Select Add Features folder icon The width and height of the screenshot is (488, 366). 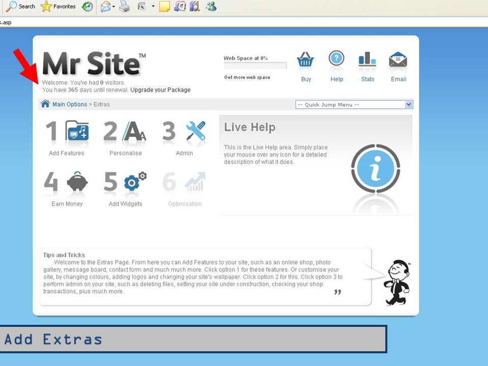tap(77, 131)
